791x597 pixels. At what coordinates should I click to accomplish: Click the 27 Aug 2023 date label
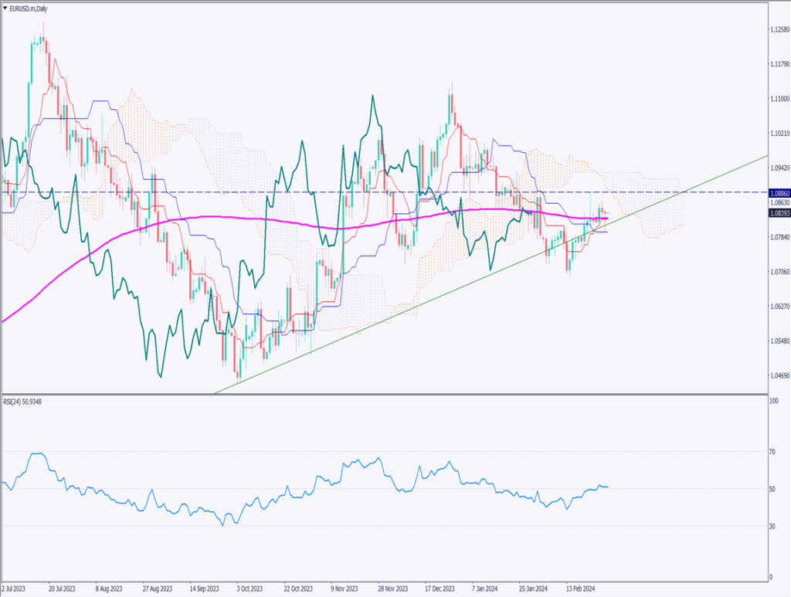(x=157, y=586)
